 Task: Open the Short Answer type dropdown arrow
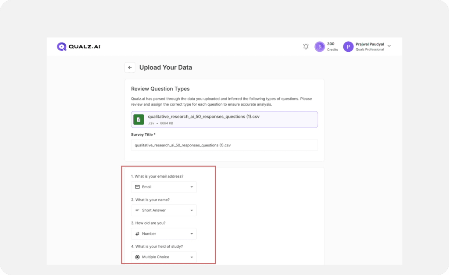[x=192, y=211]
